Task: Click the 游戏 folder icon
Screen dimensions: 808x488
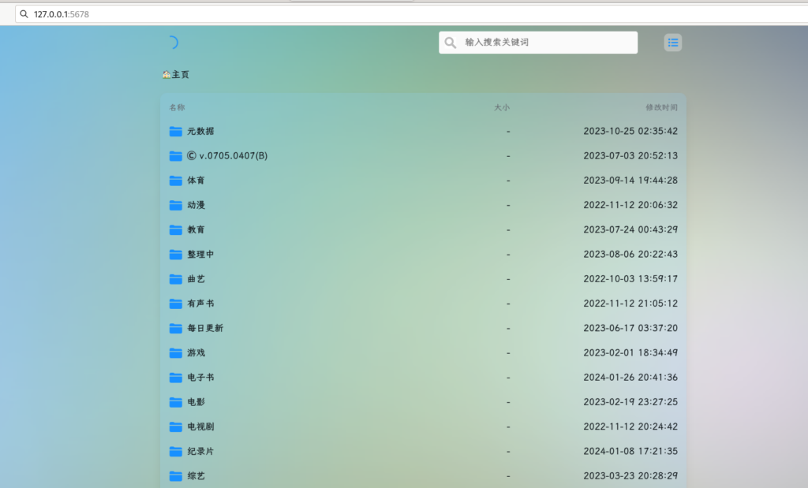Action: pyautogui.click(x=175, y=353)
